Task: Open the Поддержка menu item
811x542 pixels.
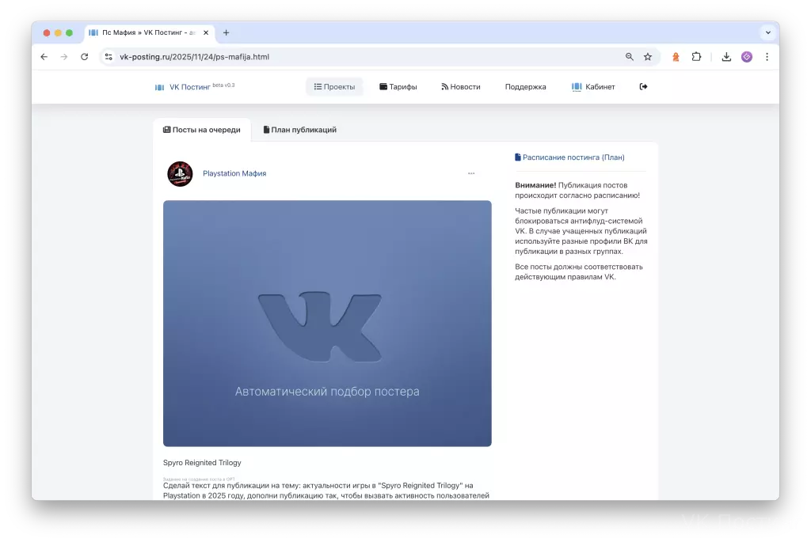Action: click(x=526, y=87)
